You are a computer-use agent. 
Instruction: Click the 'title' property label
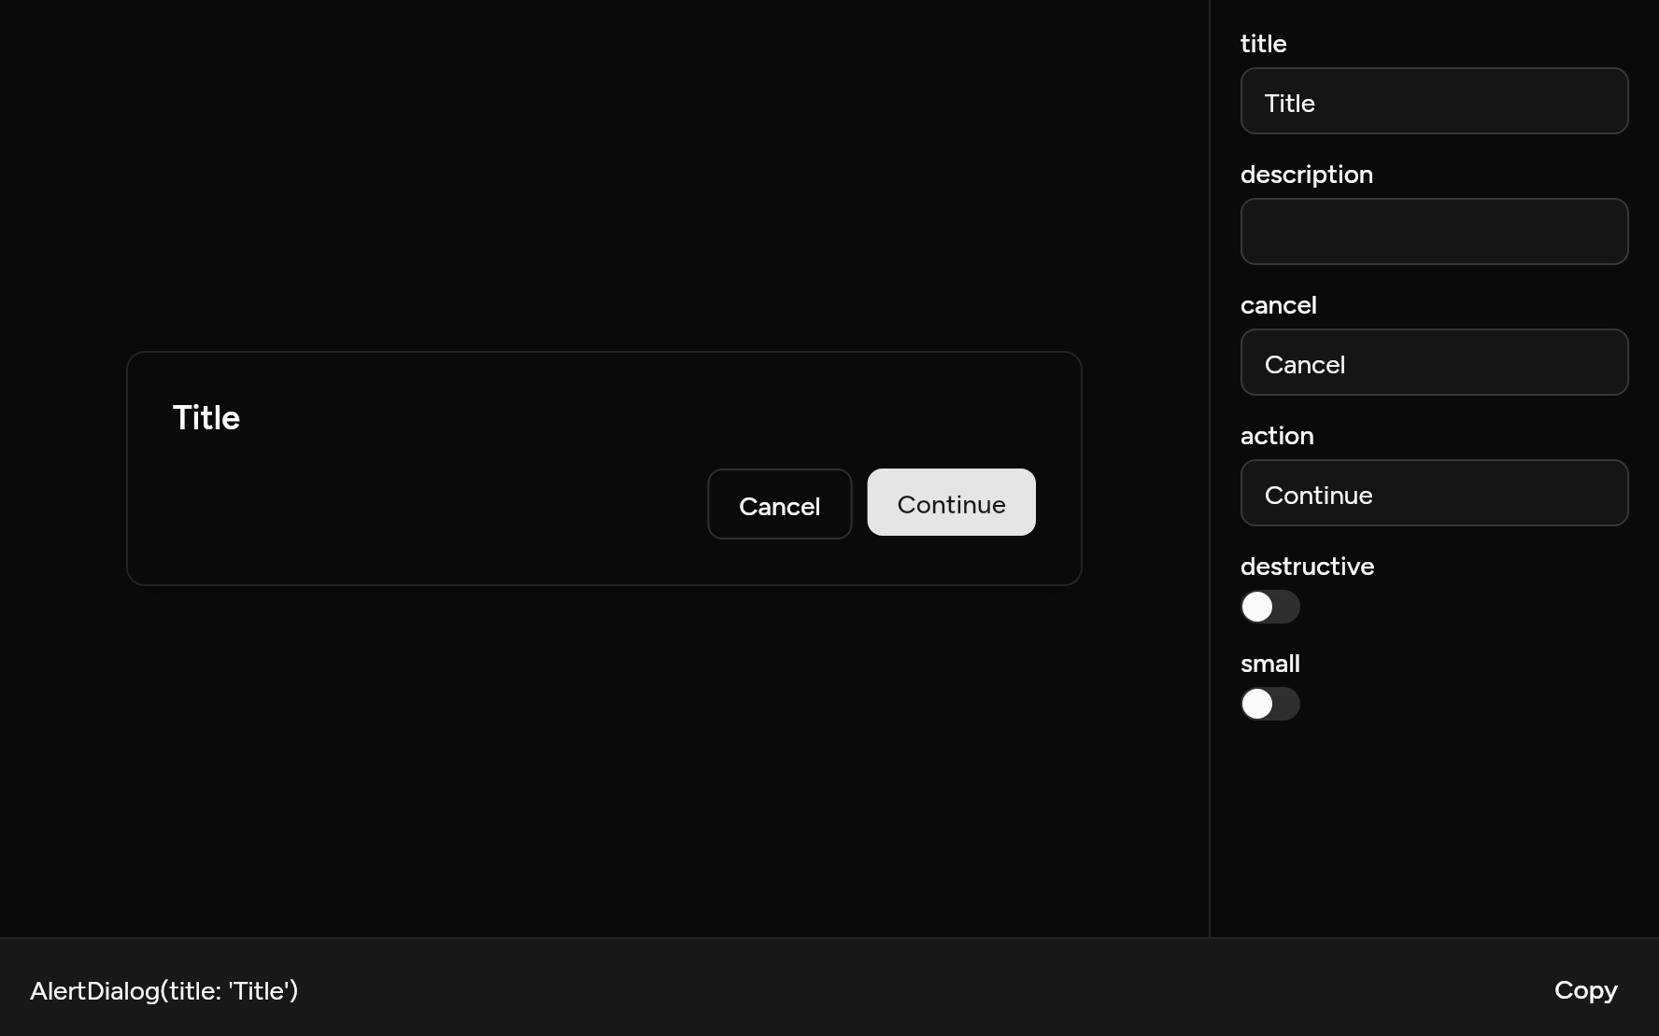click(1263, 44)
